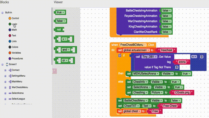Open global chest variable dropdown
Viewport: 209px width, 118px height.
[x=132, y=111]
